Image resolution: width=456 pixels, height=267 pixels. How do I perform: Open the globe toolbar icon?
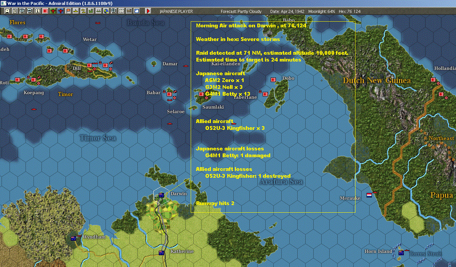106,11
